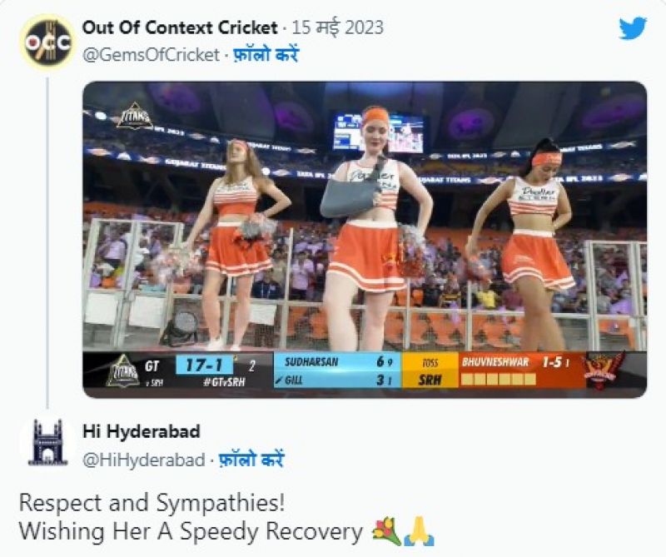Click the Titans logo in video corner

coord(135,115)
